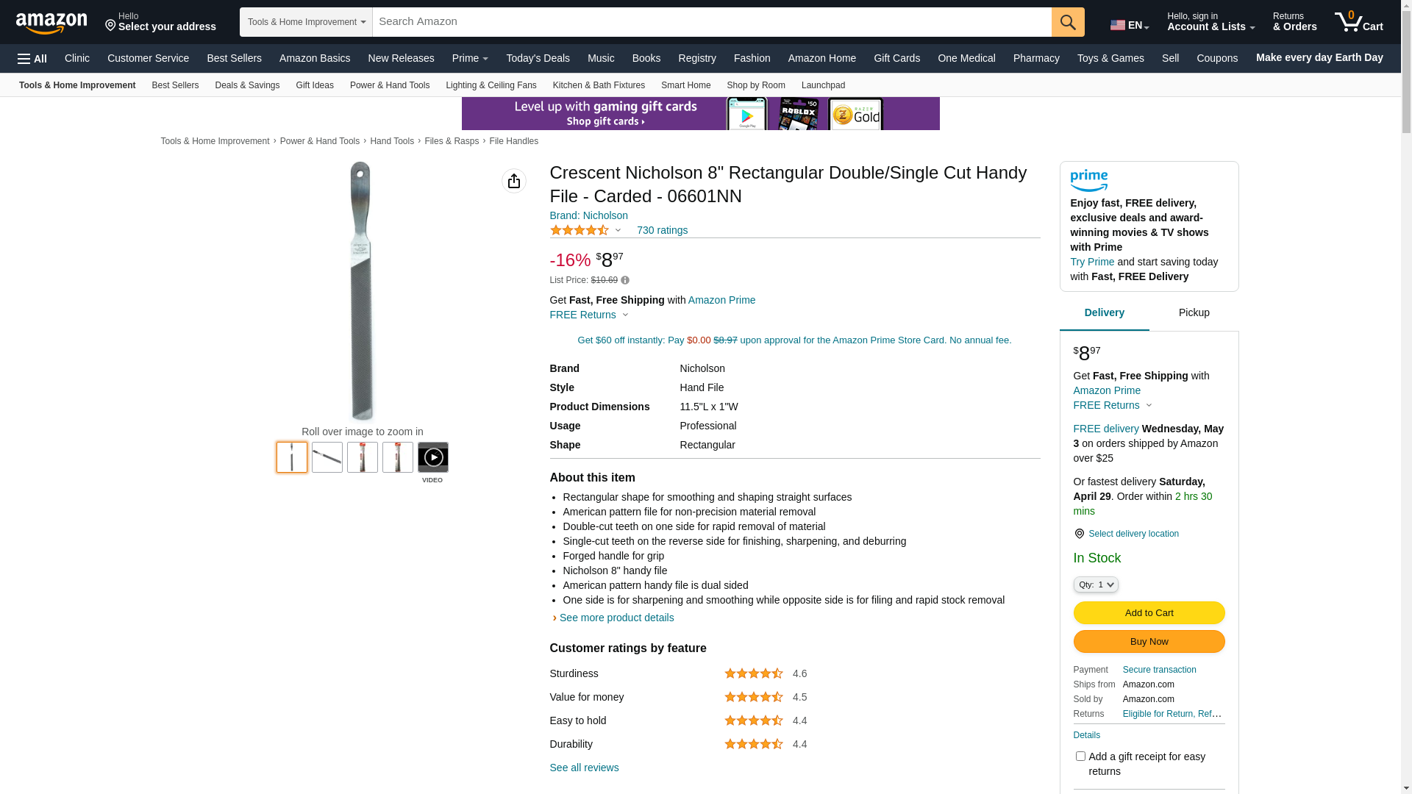Open the Qty quantity dropdown

pos(1095,584)
